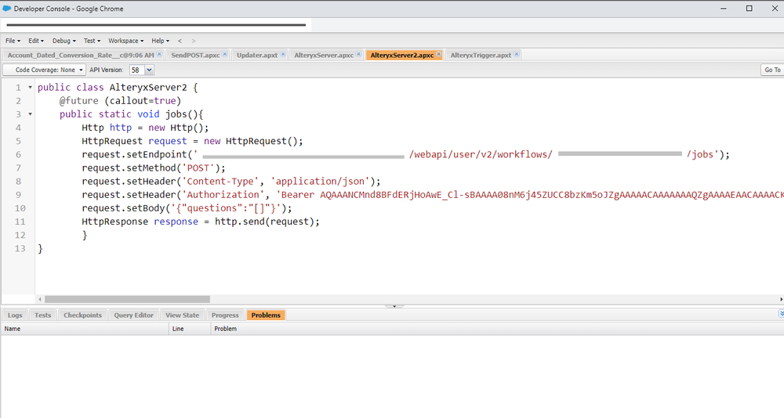Click line number 6 in the gutter
This screenshot has width=784, height=418.
coord(18,155)
